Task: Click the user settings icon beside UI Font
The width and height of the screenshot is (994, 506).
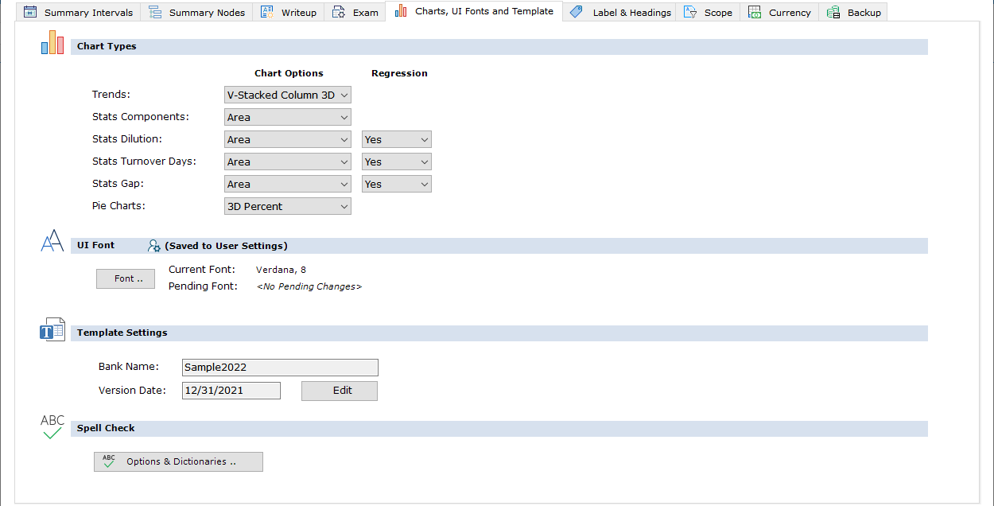Action: coord(154,246)
